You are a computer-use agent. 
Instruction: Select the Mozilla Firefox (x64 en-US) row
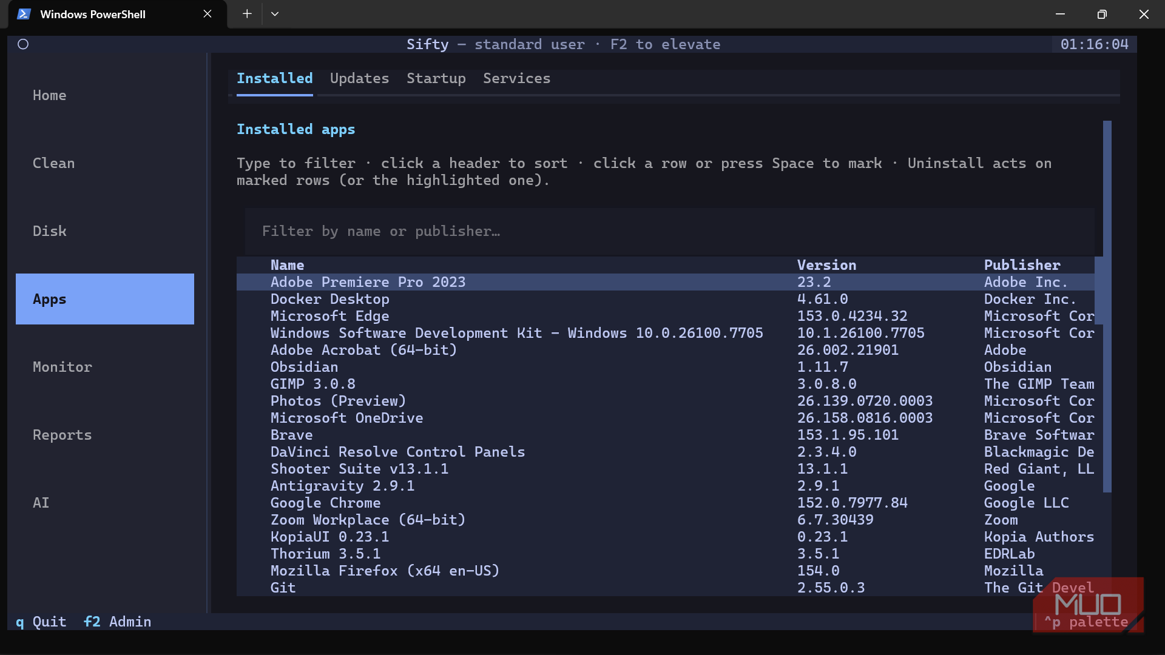point(666,571)
